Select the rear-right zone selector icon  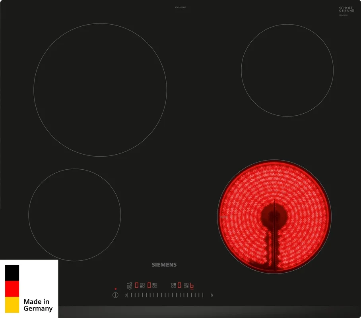(x=174, y=285)
